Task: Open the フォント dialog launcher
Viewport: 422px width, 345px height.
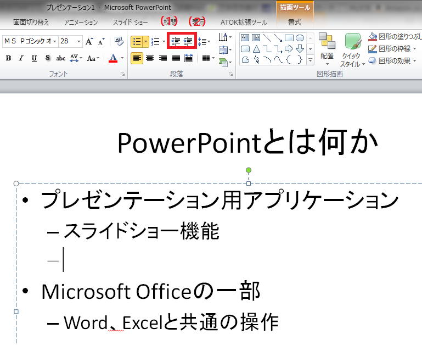Action: point(122,74)
